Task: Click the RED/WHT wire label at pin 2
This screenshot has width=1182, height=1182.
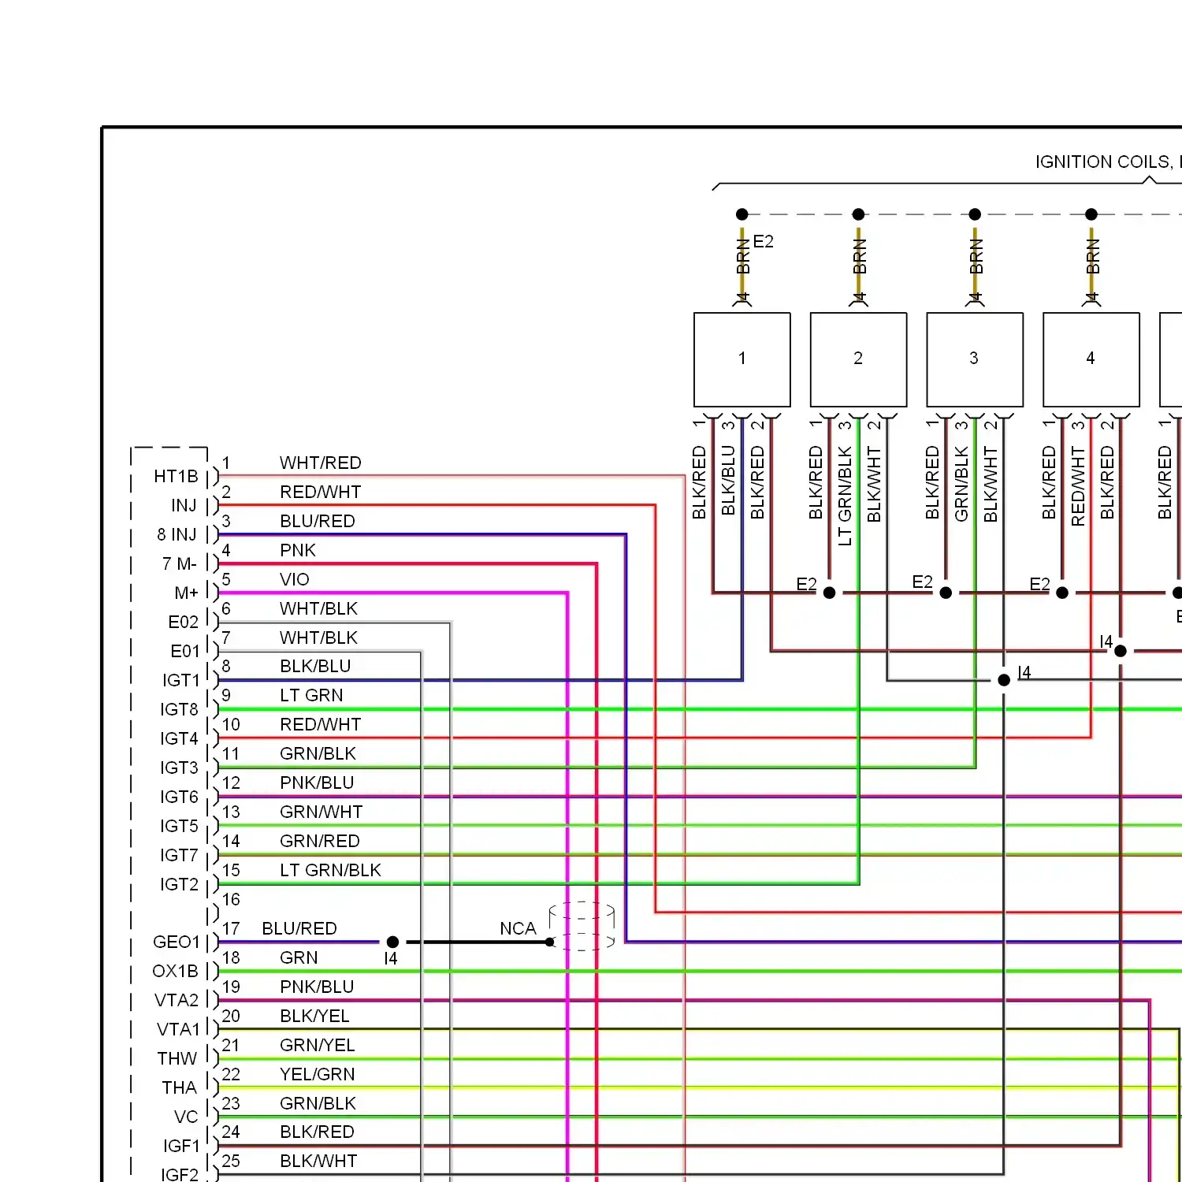Action: pyautogui.click(x=321, y=492)
